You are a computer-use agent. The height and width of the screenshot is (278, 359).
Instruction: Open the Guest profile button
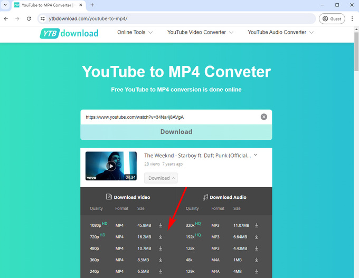point(332,19)
